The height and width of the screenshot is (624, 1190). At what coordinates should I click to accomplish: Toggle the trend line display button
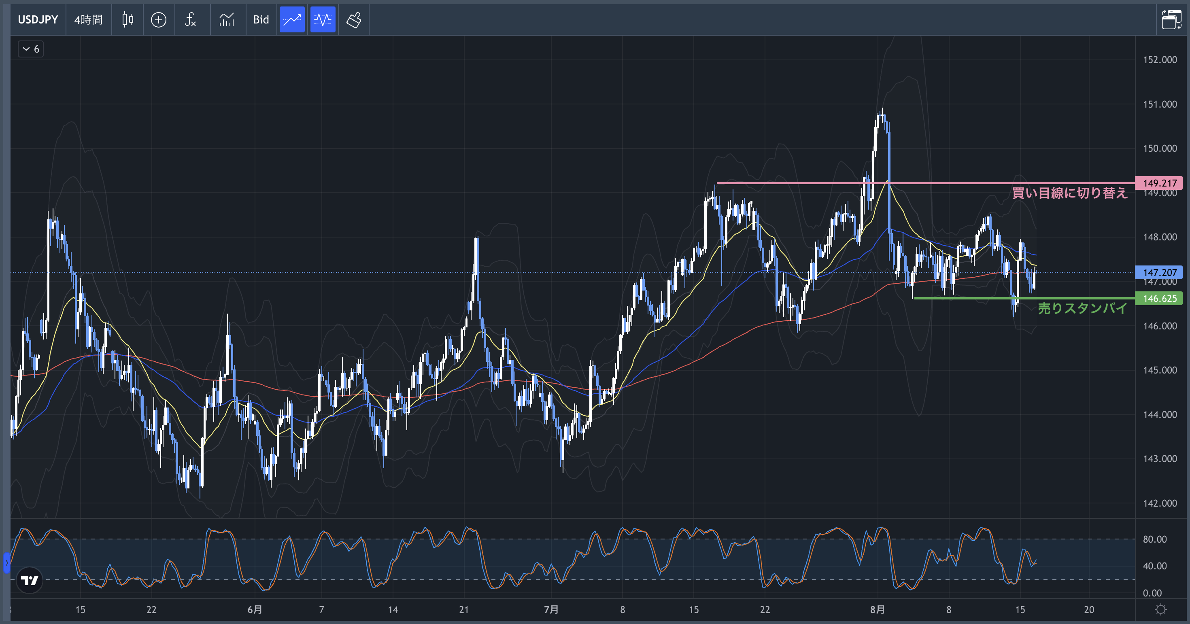(292, 19)
